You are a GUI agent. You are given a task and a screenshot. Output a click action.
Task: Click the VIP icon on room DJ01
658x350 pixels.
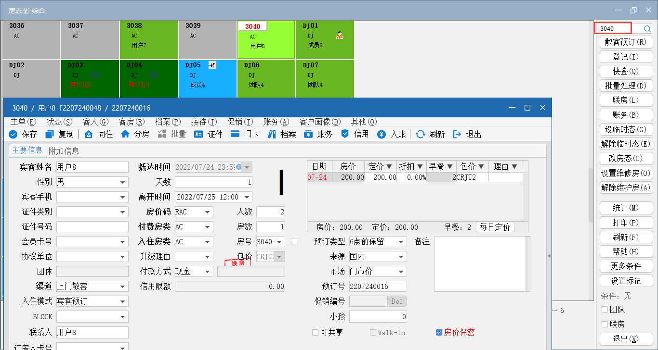[x=340, y=35]
